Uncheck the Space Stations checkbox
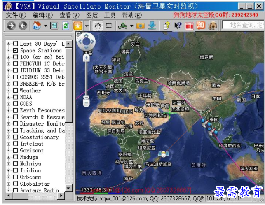Screen dimensions: 265x205 tap(15, 50)
